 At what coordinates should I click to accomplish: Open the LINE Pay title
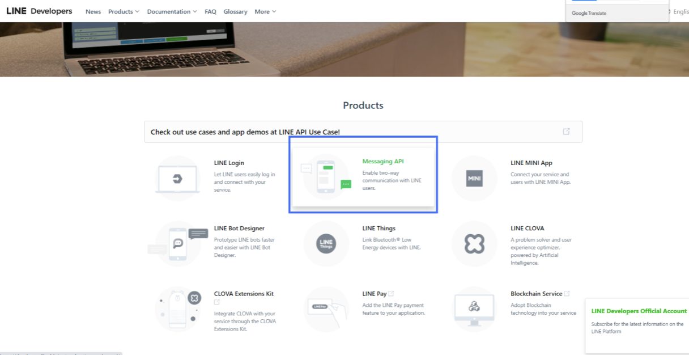(375, 294)
